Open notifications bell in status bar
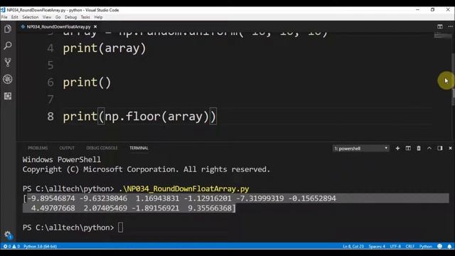455x256 pixels. pos(449,247)
